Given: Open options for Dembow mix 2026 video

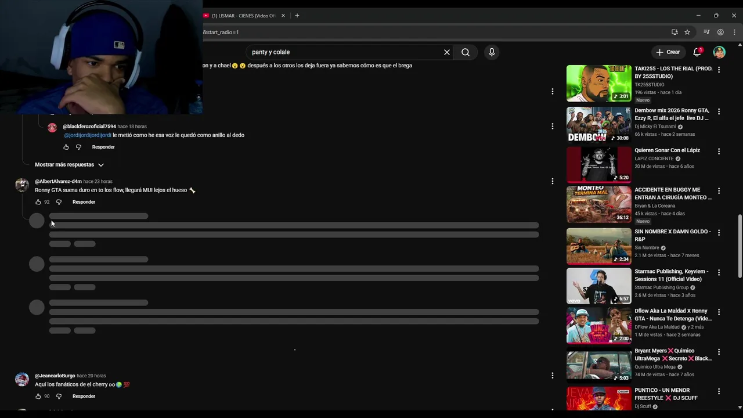Looking at the screenshot, I should point(719,111).
